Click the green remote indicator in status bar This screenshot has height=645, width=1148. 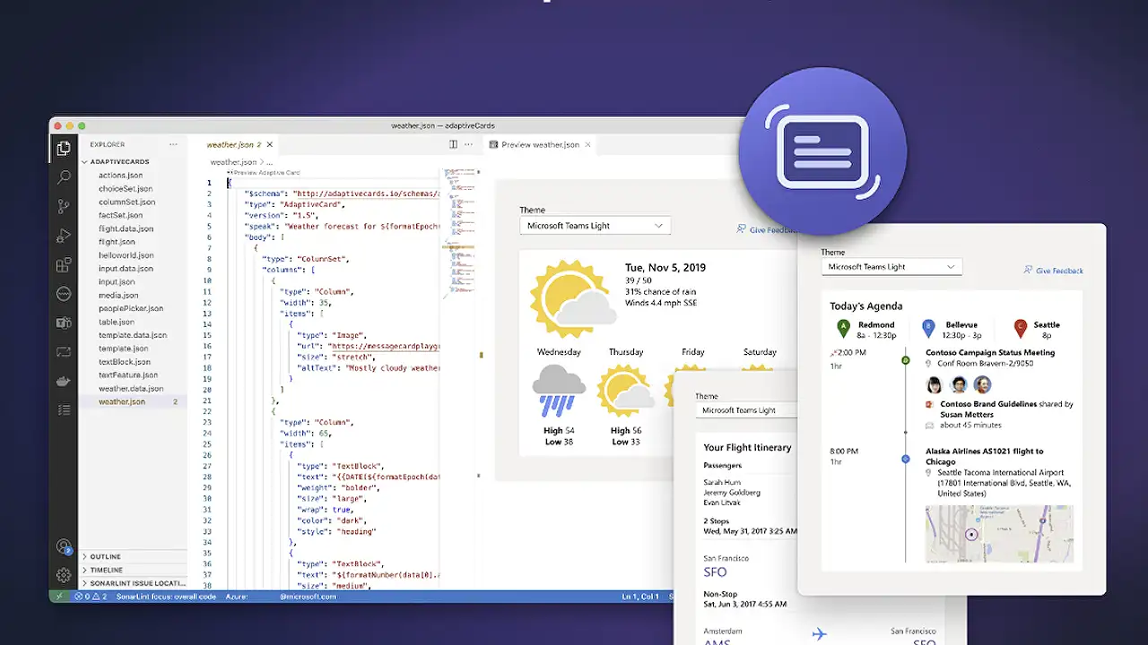(59, 597)
